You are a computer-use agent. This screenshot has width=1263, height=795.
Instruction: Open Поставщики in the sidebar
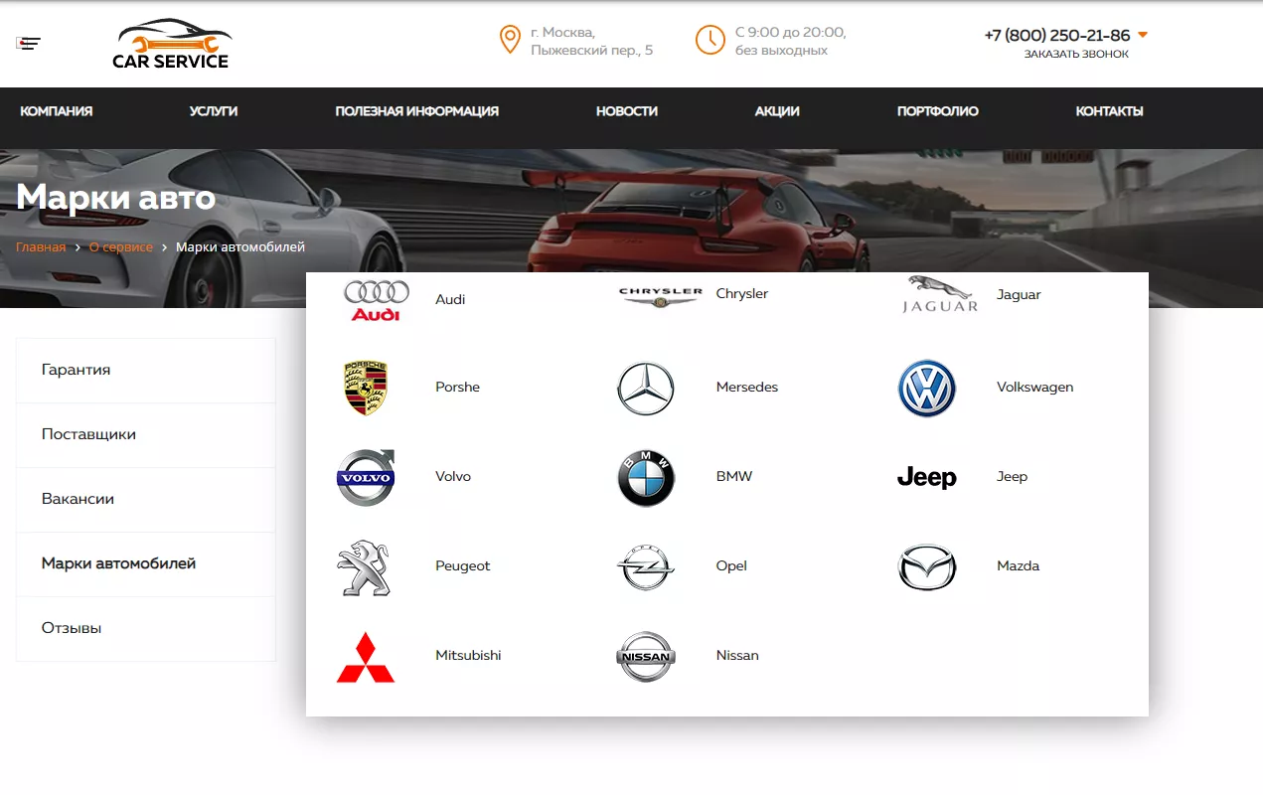click(146, 435)
